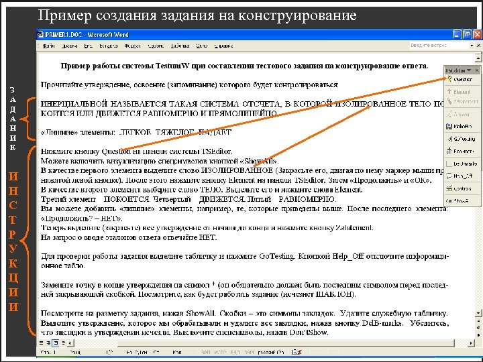Click the word ШАБЛОН in the document

334,294
